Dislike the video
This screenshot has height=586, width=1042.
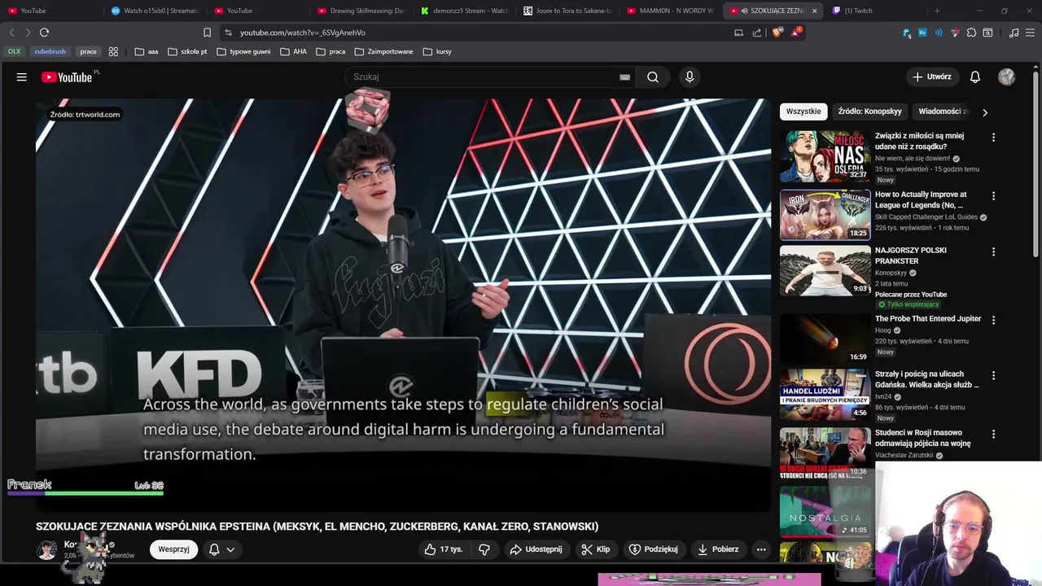coord(484,549)
